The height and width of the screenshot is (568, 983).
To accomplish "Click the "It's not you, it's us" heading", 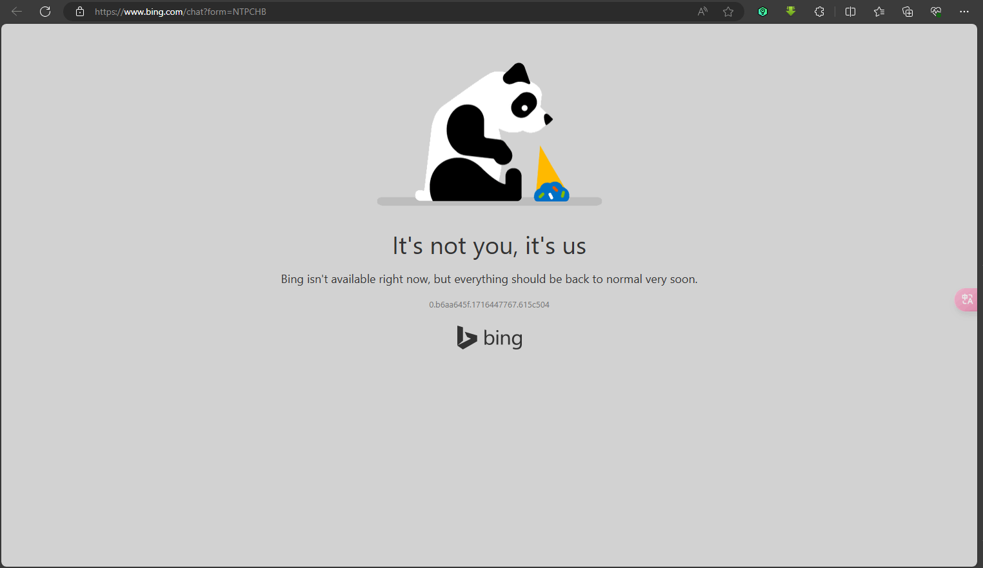I will (x=490, y=246).
